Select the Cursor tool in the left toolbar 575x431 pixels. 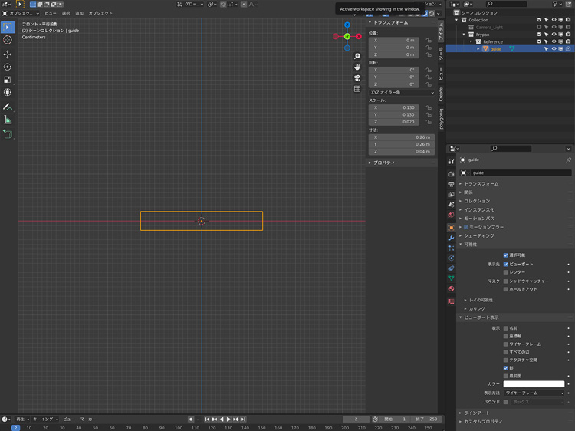coord(8,40)
